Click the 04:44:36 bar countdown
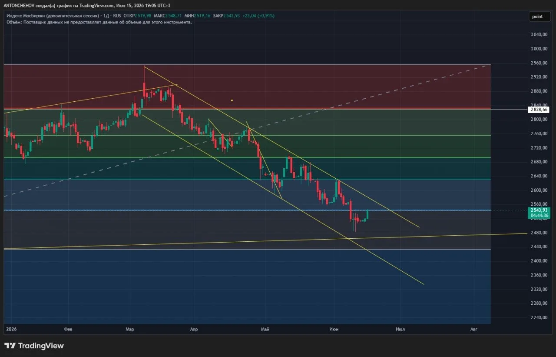This screenshot has height=357, width=556. pyautogui.click(x=539, y=215)
